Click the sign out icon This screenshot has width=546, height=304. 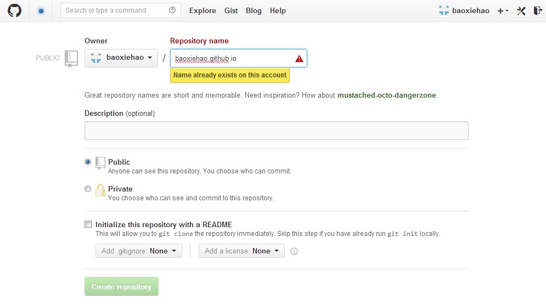tap(537, 10)
